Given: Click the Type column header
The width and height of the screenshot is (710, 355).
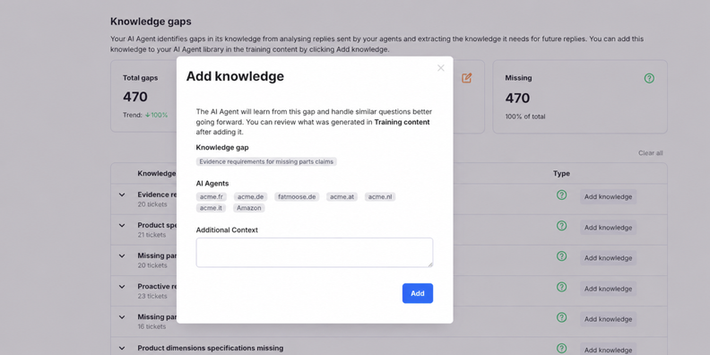Looking at the screenshot, I should click(x=561, y=173).
